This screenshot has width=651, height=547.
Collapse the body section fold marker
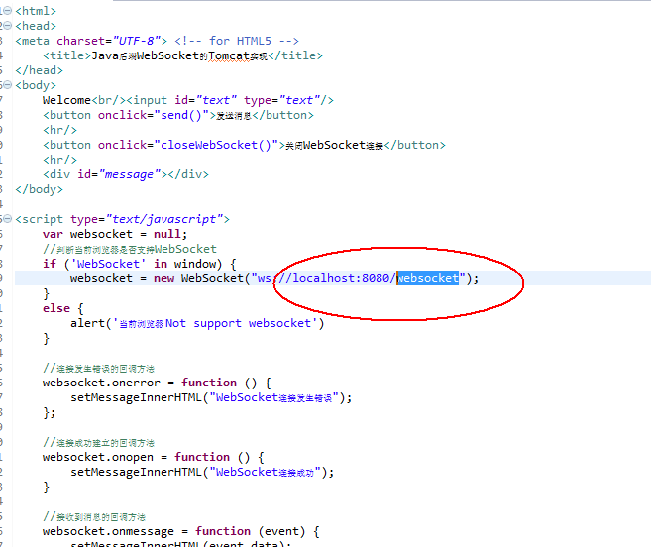click(x=9, y=85)
